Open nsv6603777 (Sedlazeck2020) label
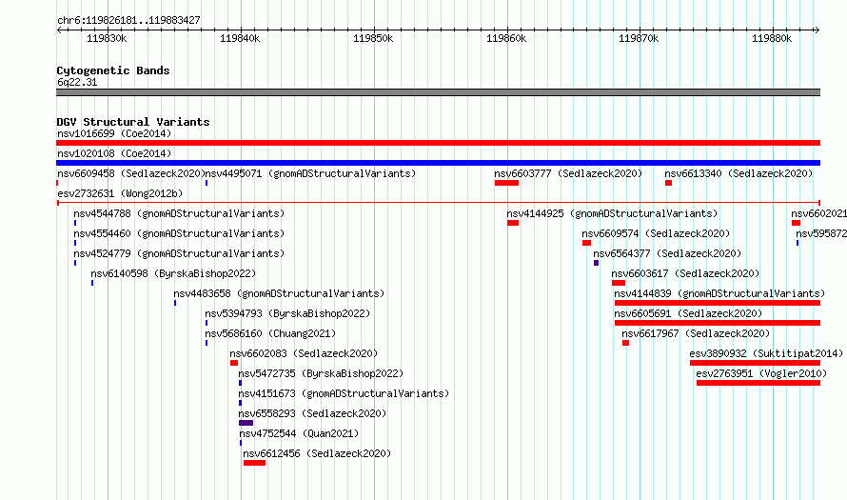 pyautogui.click(x=568, y=173)
